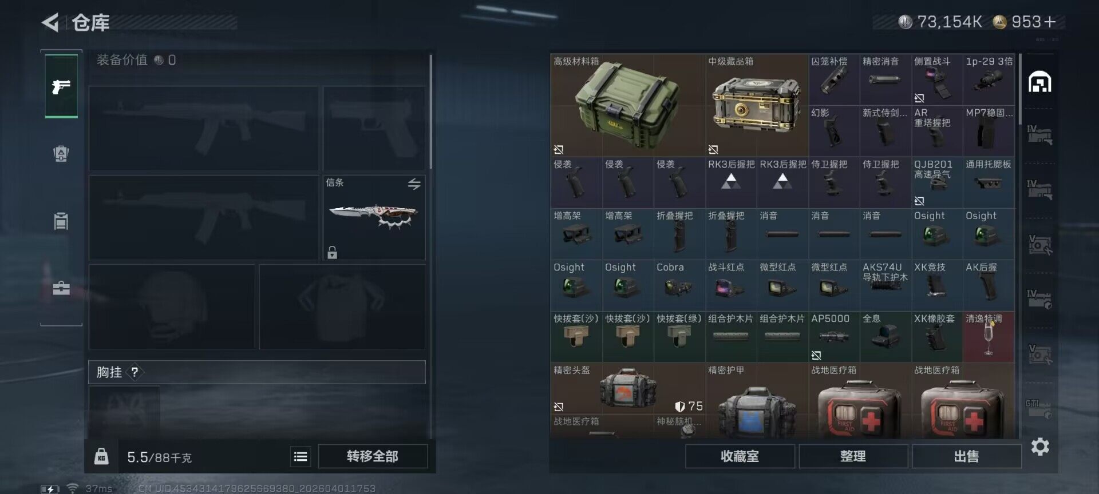Swap the 信条 knife with the swap arrows

(414, 184)
